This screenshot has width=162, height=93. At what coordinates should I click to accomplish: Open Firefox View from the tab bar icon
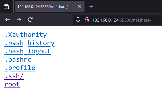(x=6, y=7)
